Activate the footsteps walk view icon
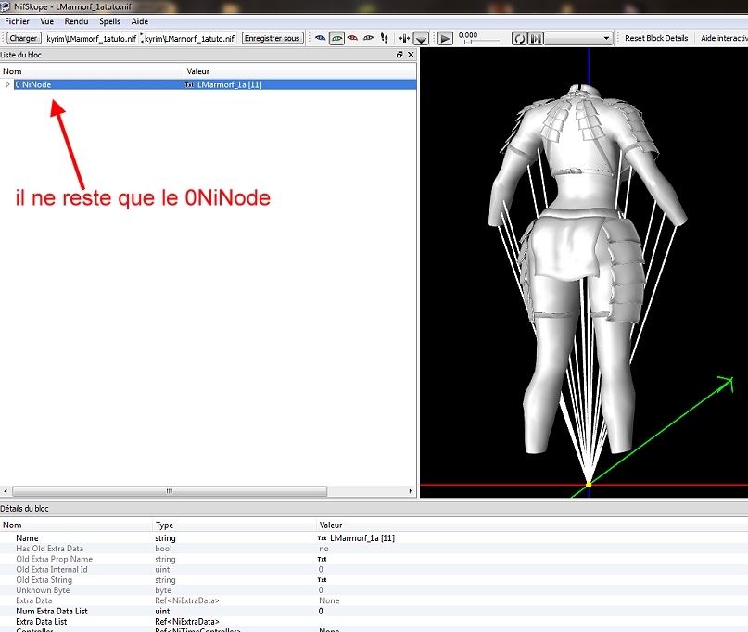 tap(384, 38)
